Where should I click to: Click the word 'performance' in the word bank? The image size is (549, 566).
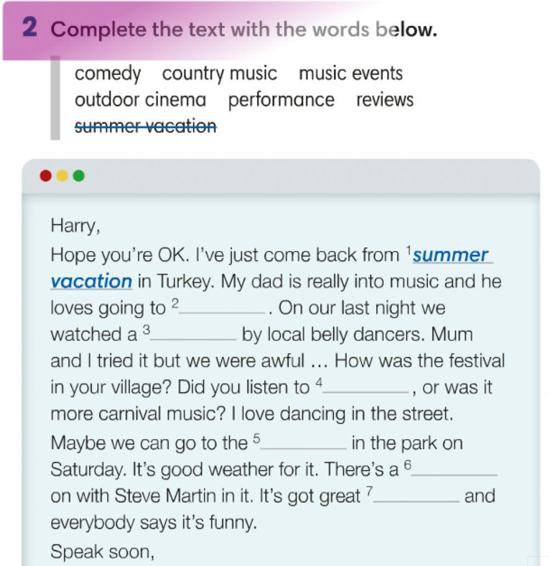pos(281,100)
